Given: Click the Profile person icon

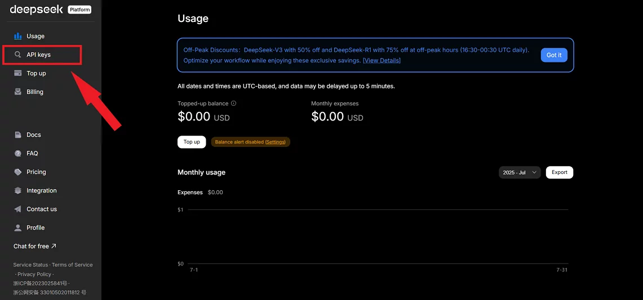Looking at the screenshot, I should [17, 227].
